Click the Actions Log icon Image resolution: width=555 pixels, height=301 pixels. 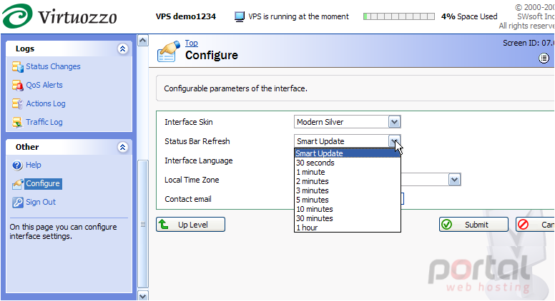click(17, 103)
